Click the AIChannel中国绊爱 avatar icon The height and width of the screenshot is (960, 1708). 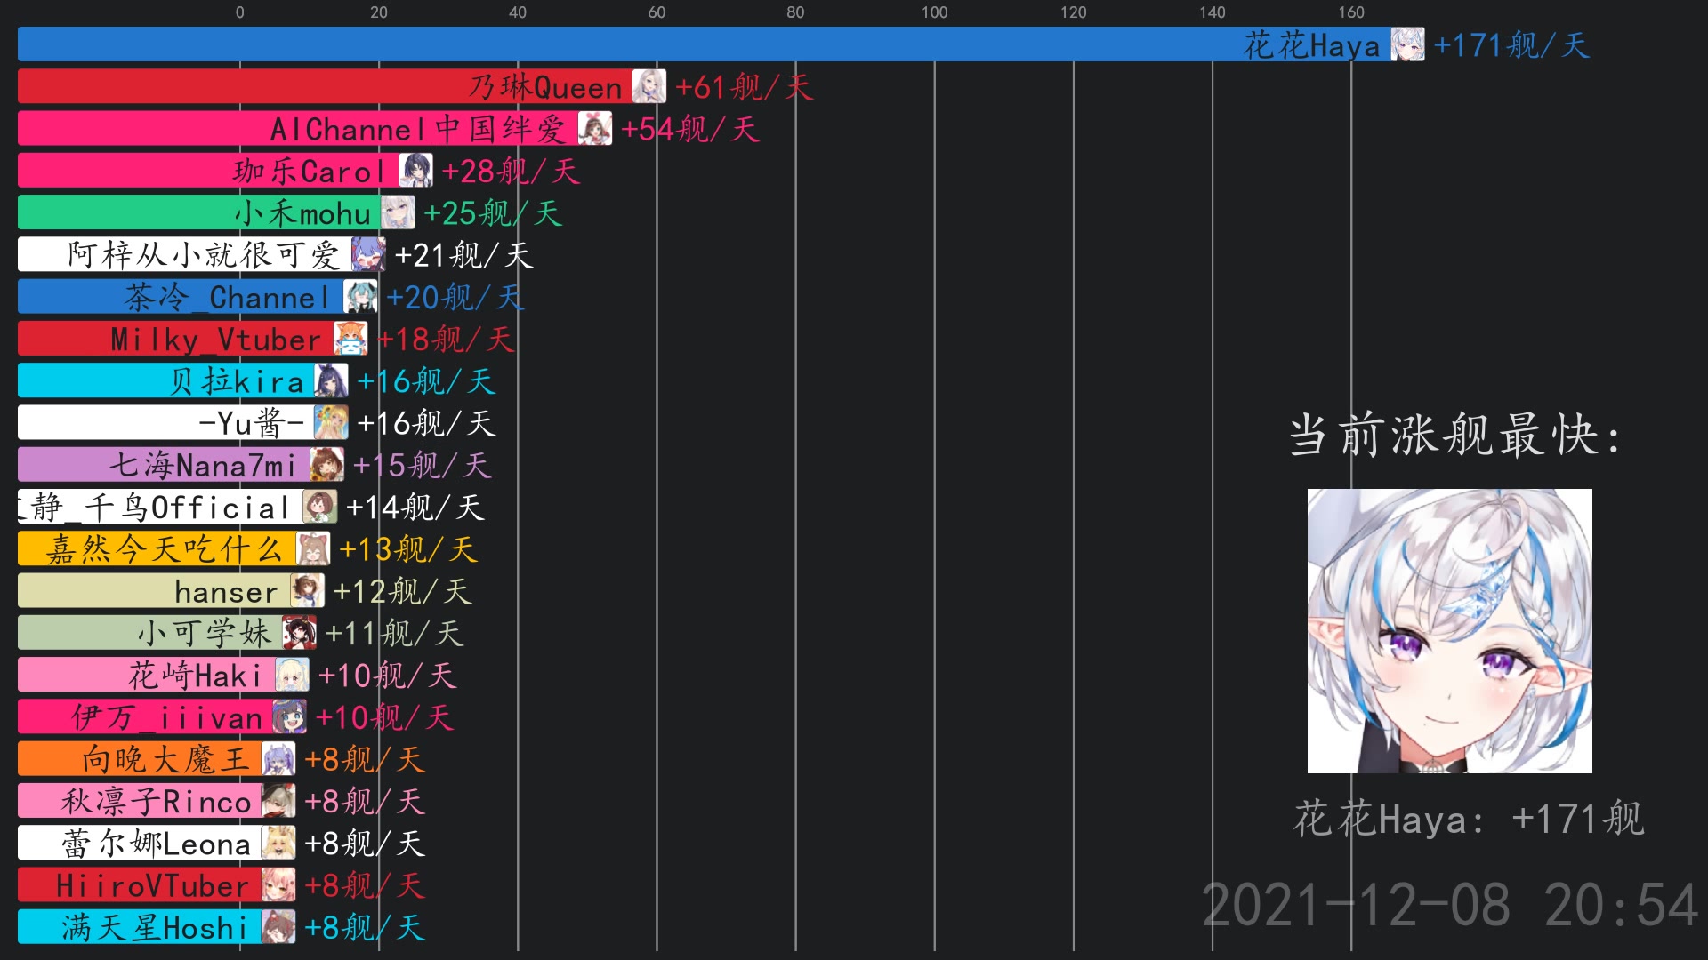[x=595, y=129]
